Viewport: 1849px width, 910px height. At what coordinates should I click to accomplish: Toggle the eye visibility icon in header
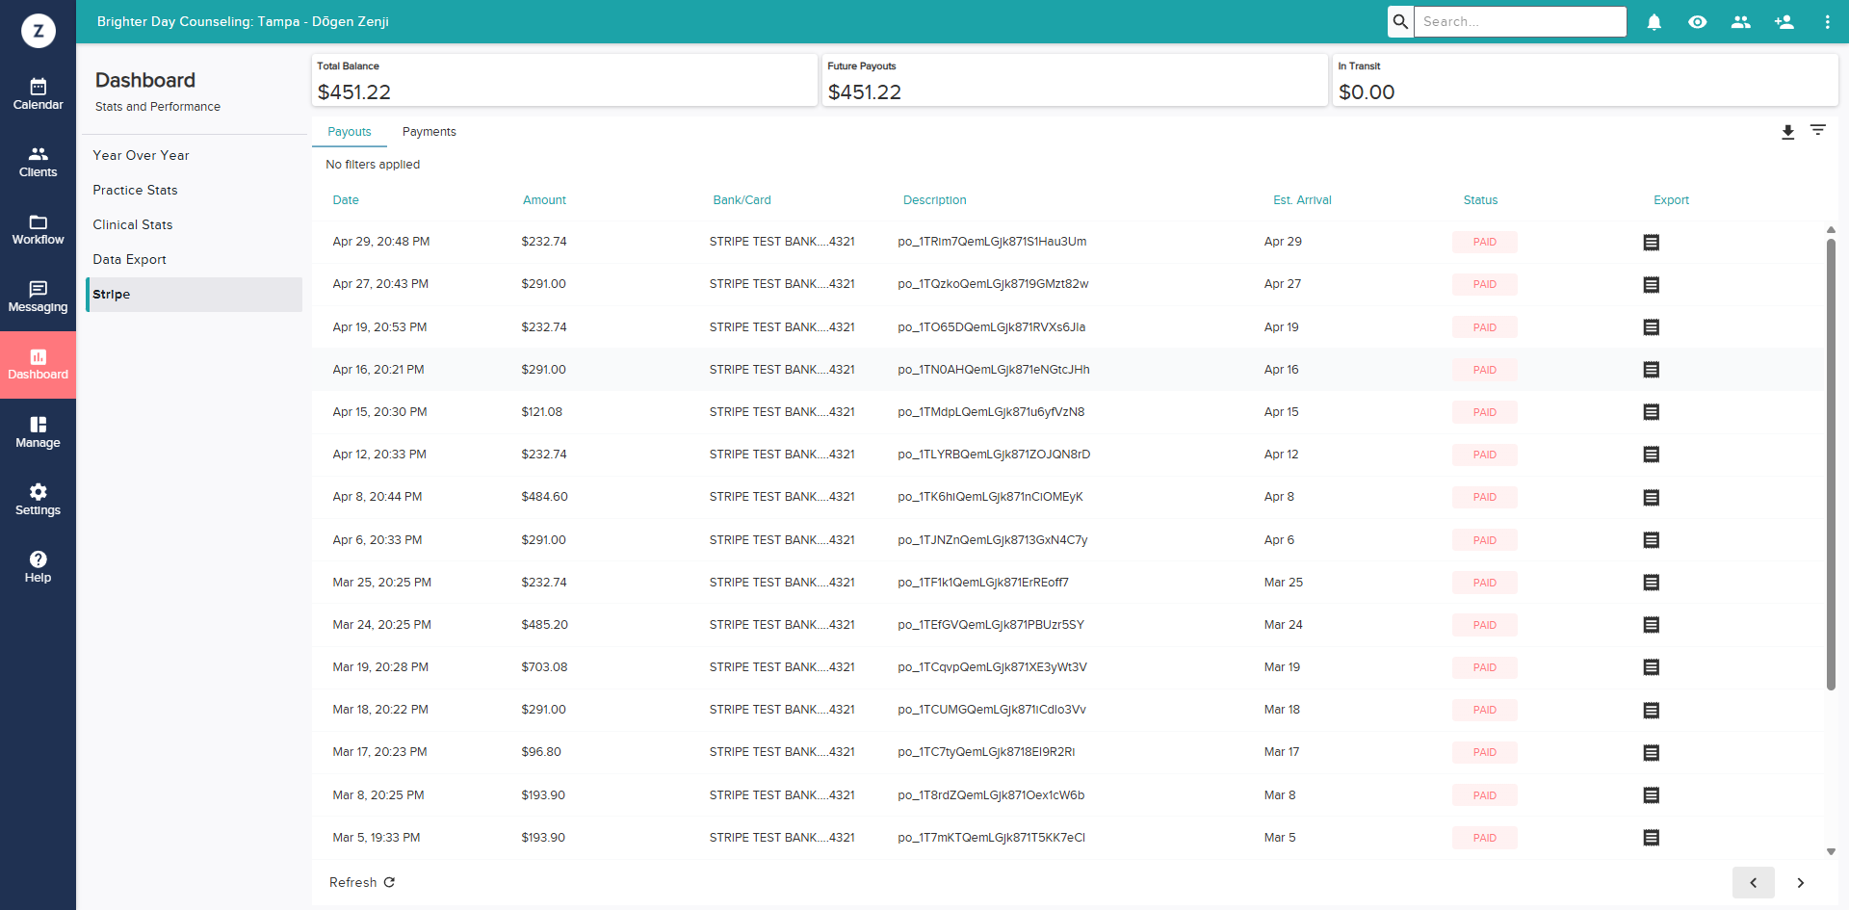click(1697, 21)
